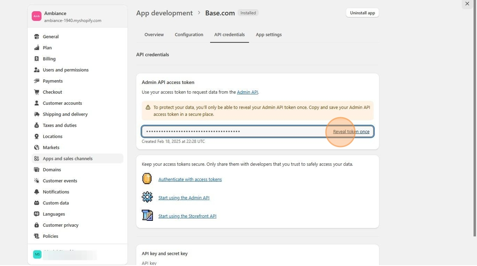Click the Payments icon in sidebar
Image resolution: width=477 pixels, height=266 pixels.
point(37,81)
